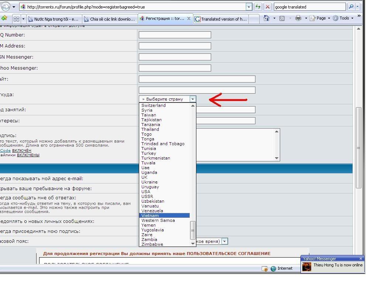Image resolution: width=378 pixels, height=283 pixels.
Task: Click the Stop loading X icon
Action: (268, 7)
